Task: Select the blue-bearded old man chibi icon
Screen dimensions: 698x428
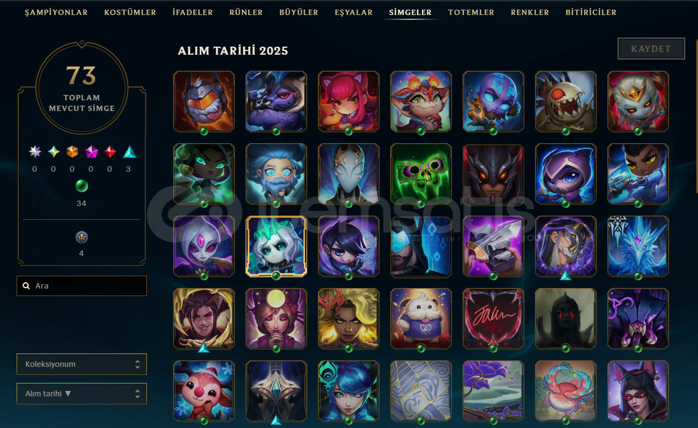Action: coord(276,174)
